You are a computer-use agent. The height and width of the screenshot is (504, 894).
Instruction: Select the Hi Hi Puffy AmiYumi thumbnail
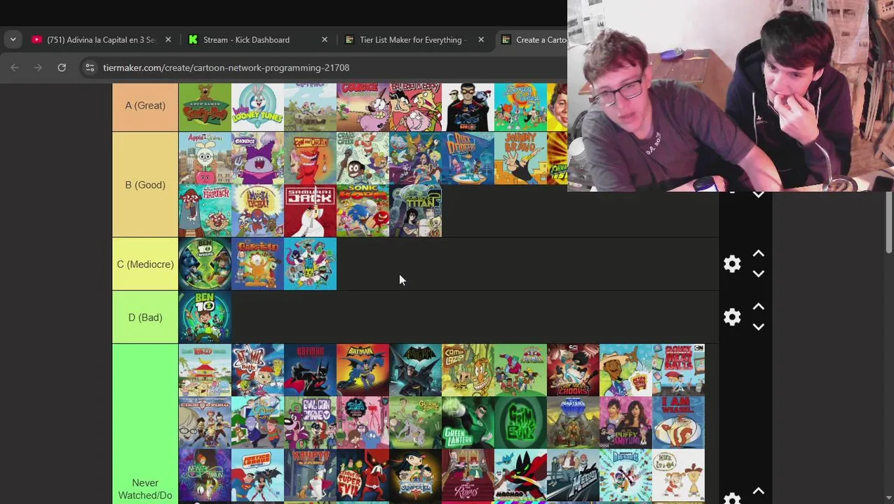(625, 422)
